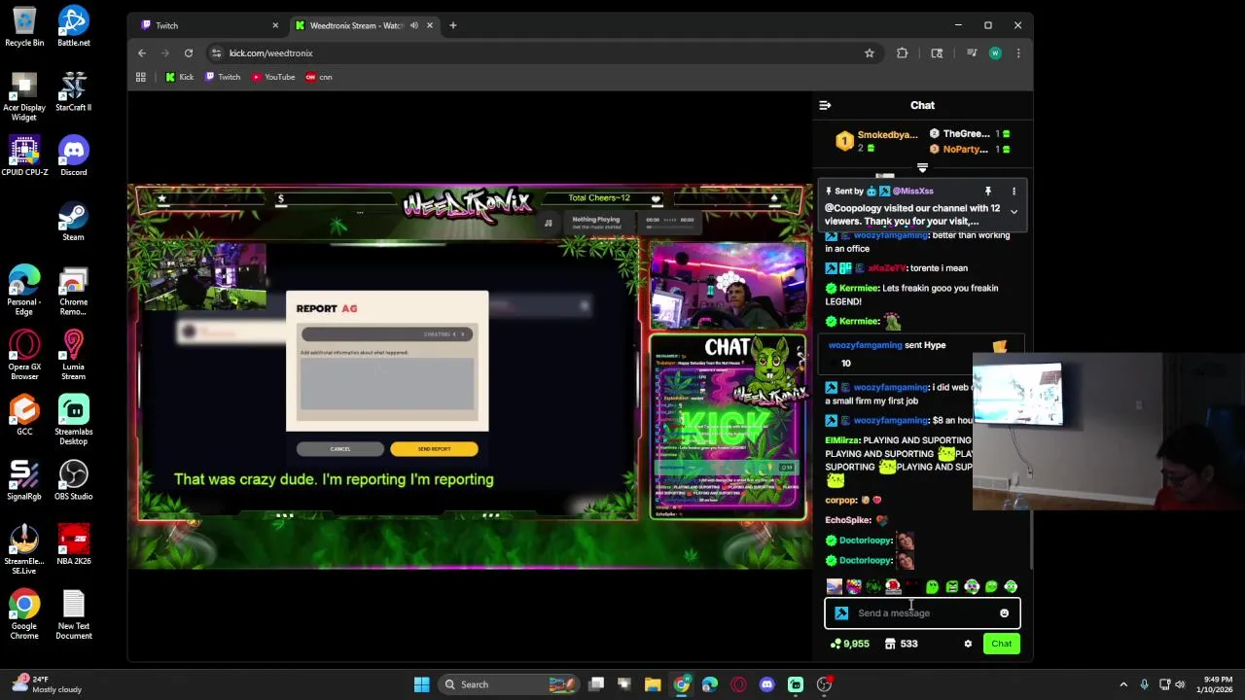Click the stream video player
The height and width of the screenshot is (700, 1245).
470,377
